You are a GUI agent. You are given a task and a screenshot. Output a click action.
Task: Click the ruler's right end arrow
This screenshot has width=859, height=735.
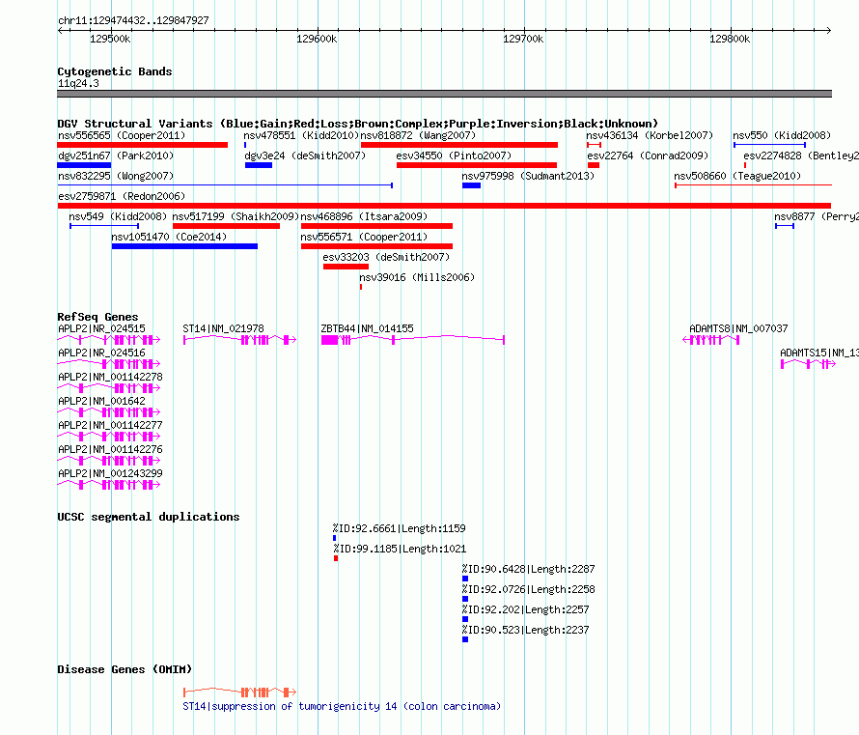point(829,31)
